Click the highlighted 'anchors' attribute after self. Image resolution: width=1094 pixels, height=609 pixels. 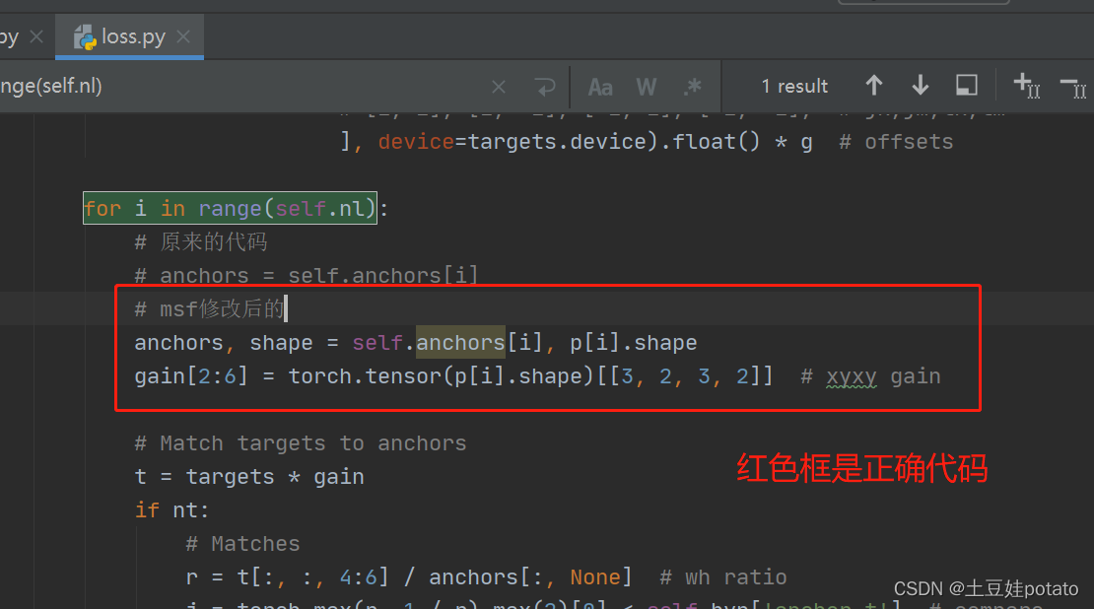460,343
